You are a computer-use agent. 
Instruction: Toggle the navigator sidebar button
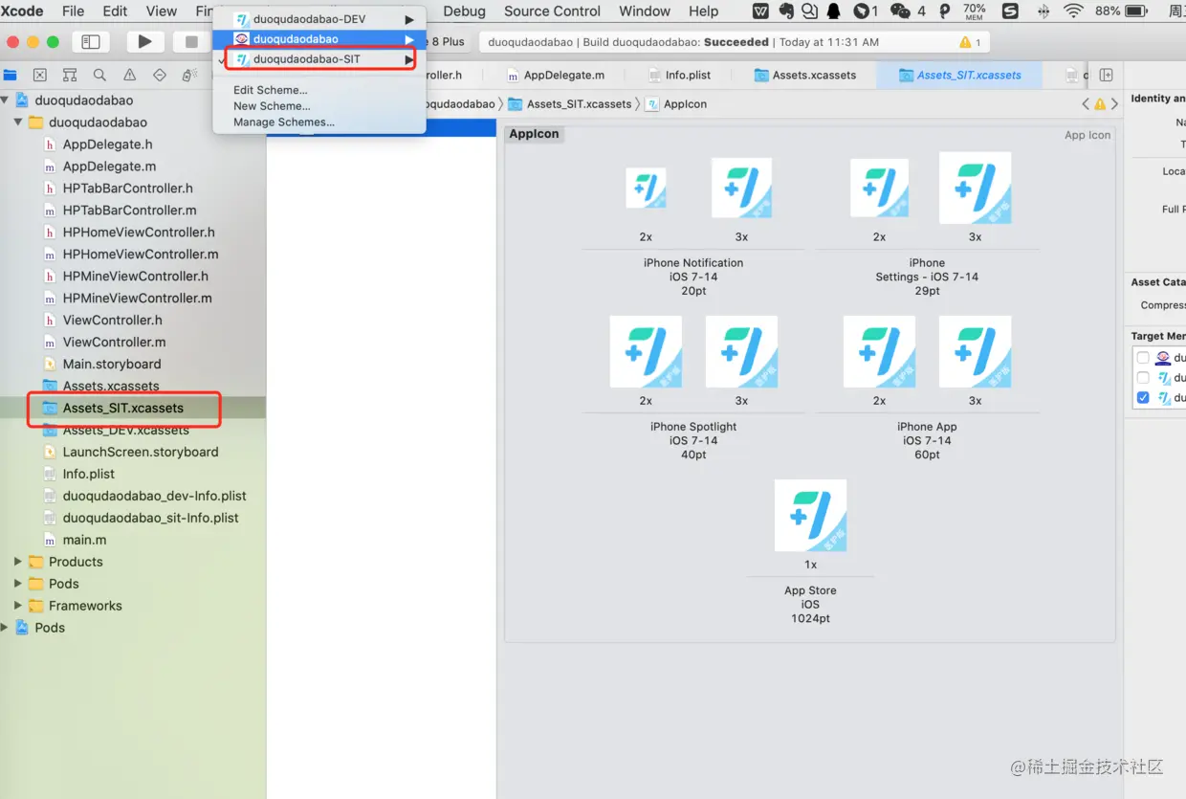[91, 42]
